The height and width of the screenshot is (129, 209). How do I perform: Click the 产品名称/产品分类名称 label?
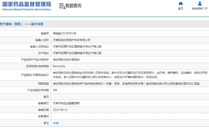[x=35, y=59]
